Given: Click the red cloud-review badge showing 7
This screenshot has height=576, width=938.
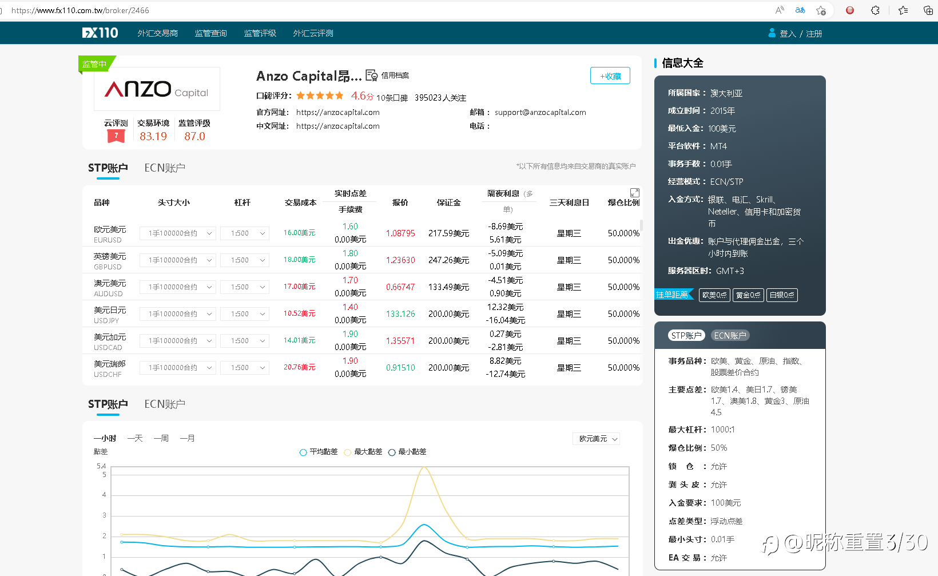Looking at the screenshot, I should [x=116, y=136].
